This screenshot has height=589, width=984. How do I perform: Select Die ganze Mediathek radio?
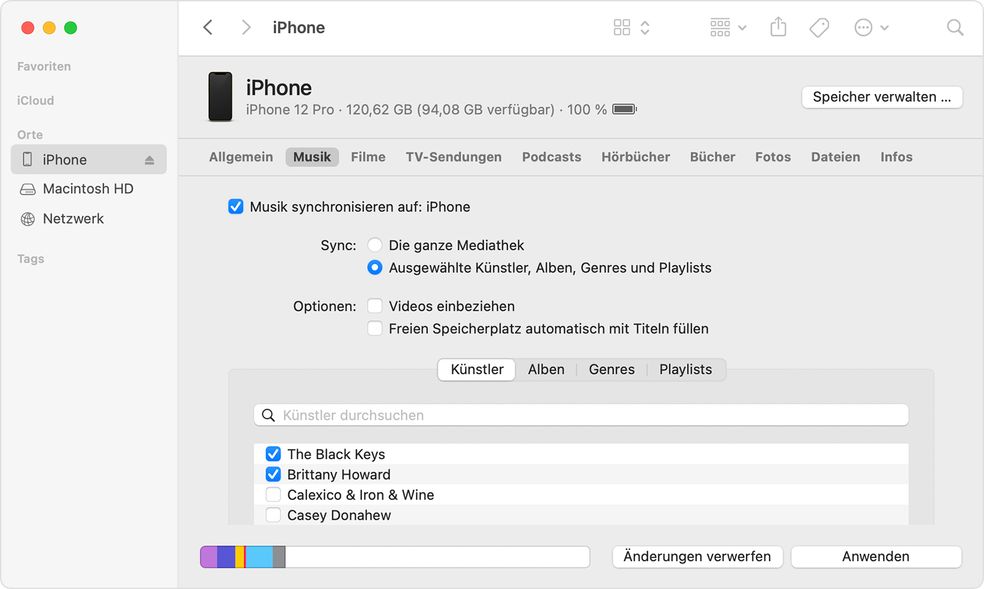(375, 245)
